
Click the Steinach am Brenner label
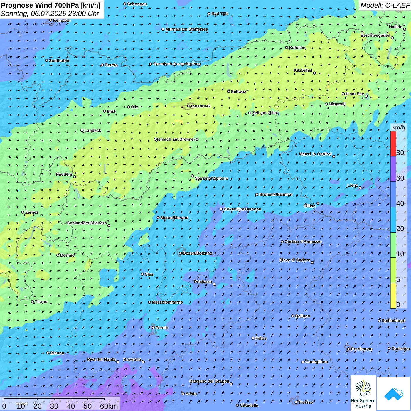(x=175, y=139)
